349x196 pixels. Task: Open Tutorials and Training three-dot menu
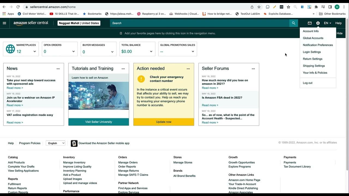(x=123, y=69)
